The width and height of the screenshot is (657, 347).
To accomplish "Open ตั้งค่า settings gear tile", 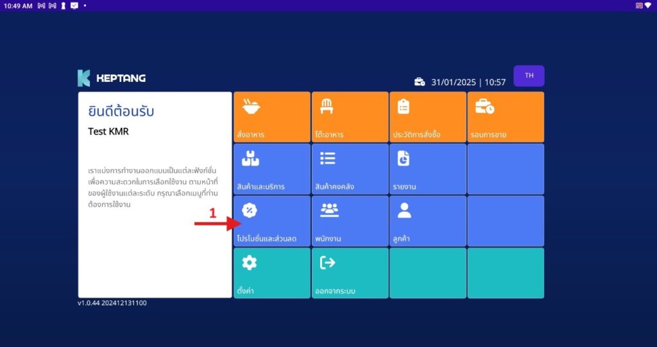I will (271, 273).
